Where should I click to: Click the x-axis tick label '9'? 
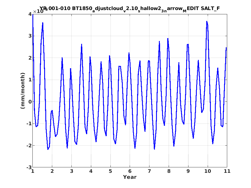coord(188,171)
